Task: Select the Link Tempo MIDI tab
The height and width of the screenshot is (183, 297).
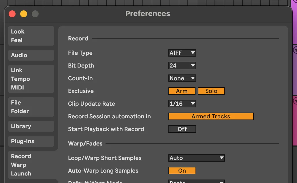Action: [x=31, y=79]
